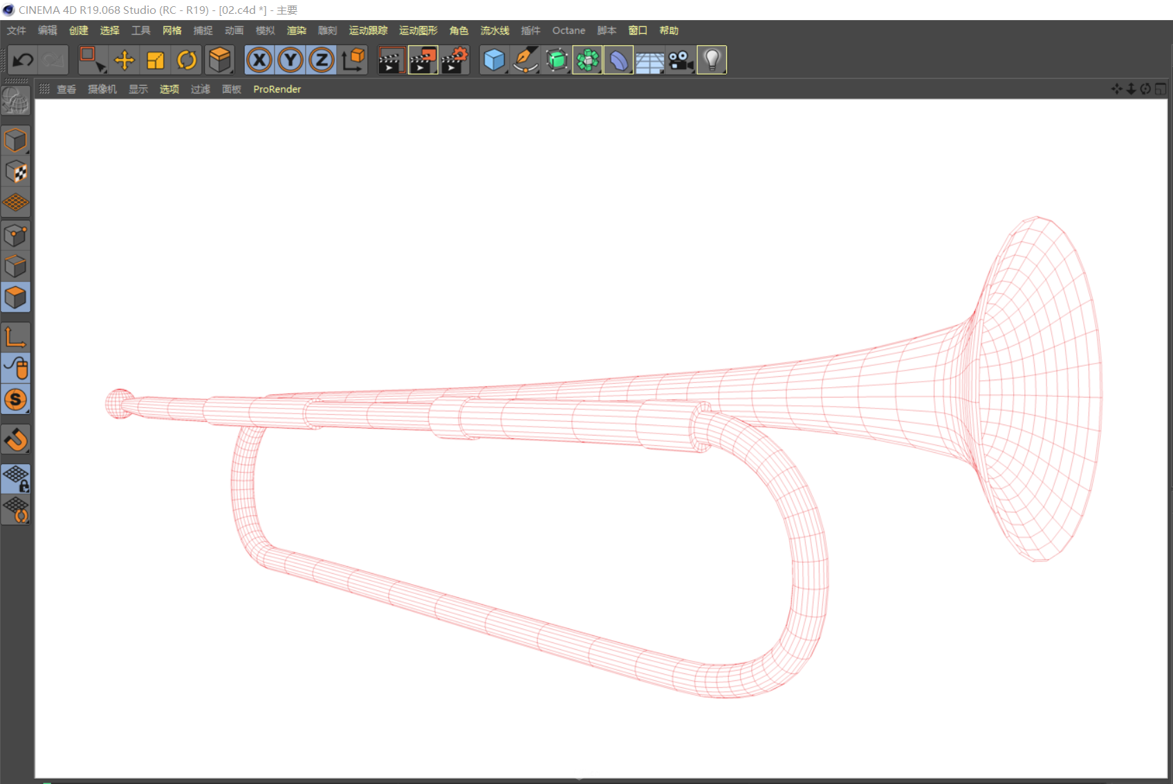1173x784 pixels.
Task: Click ProRender in the viewport menu
Action: (277, 89)
